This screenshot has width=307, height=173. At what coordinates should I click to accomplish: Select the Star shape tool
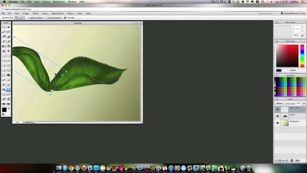click(9, 65)
